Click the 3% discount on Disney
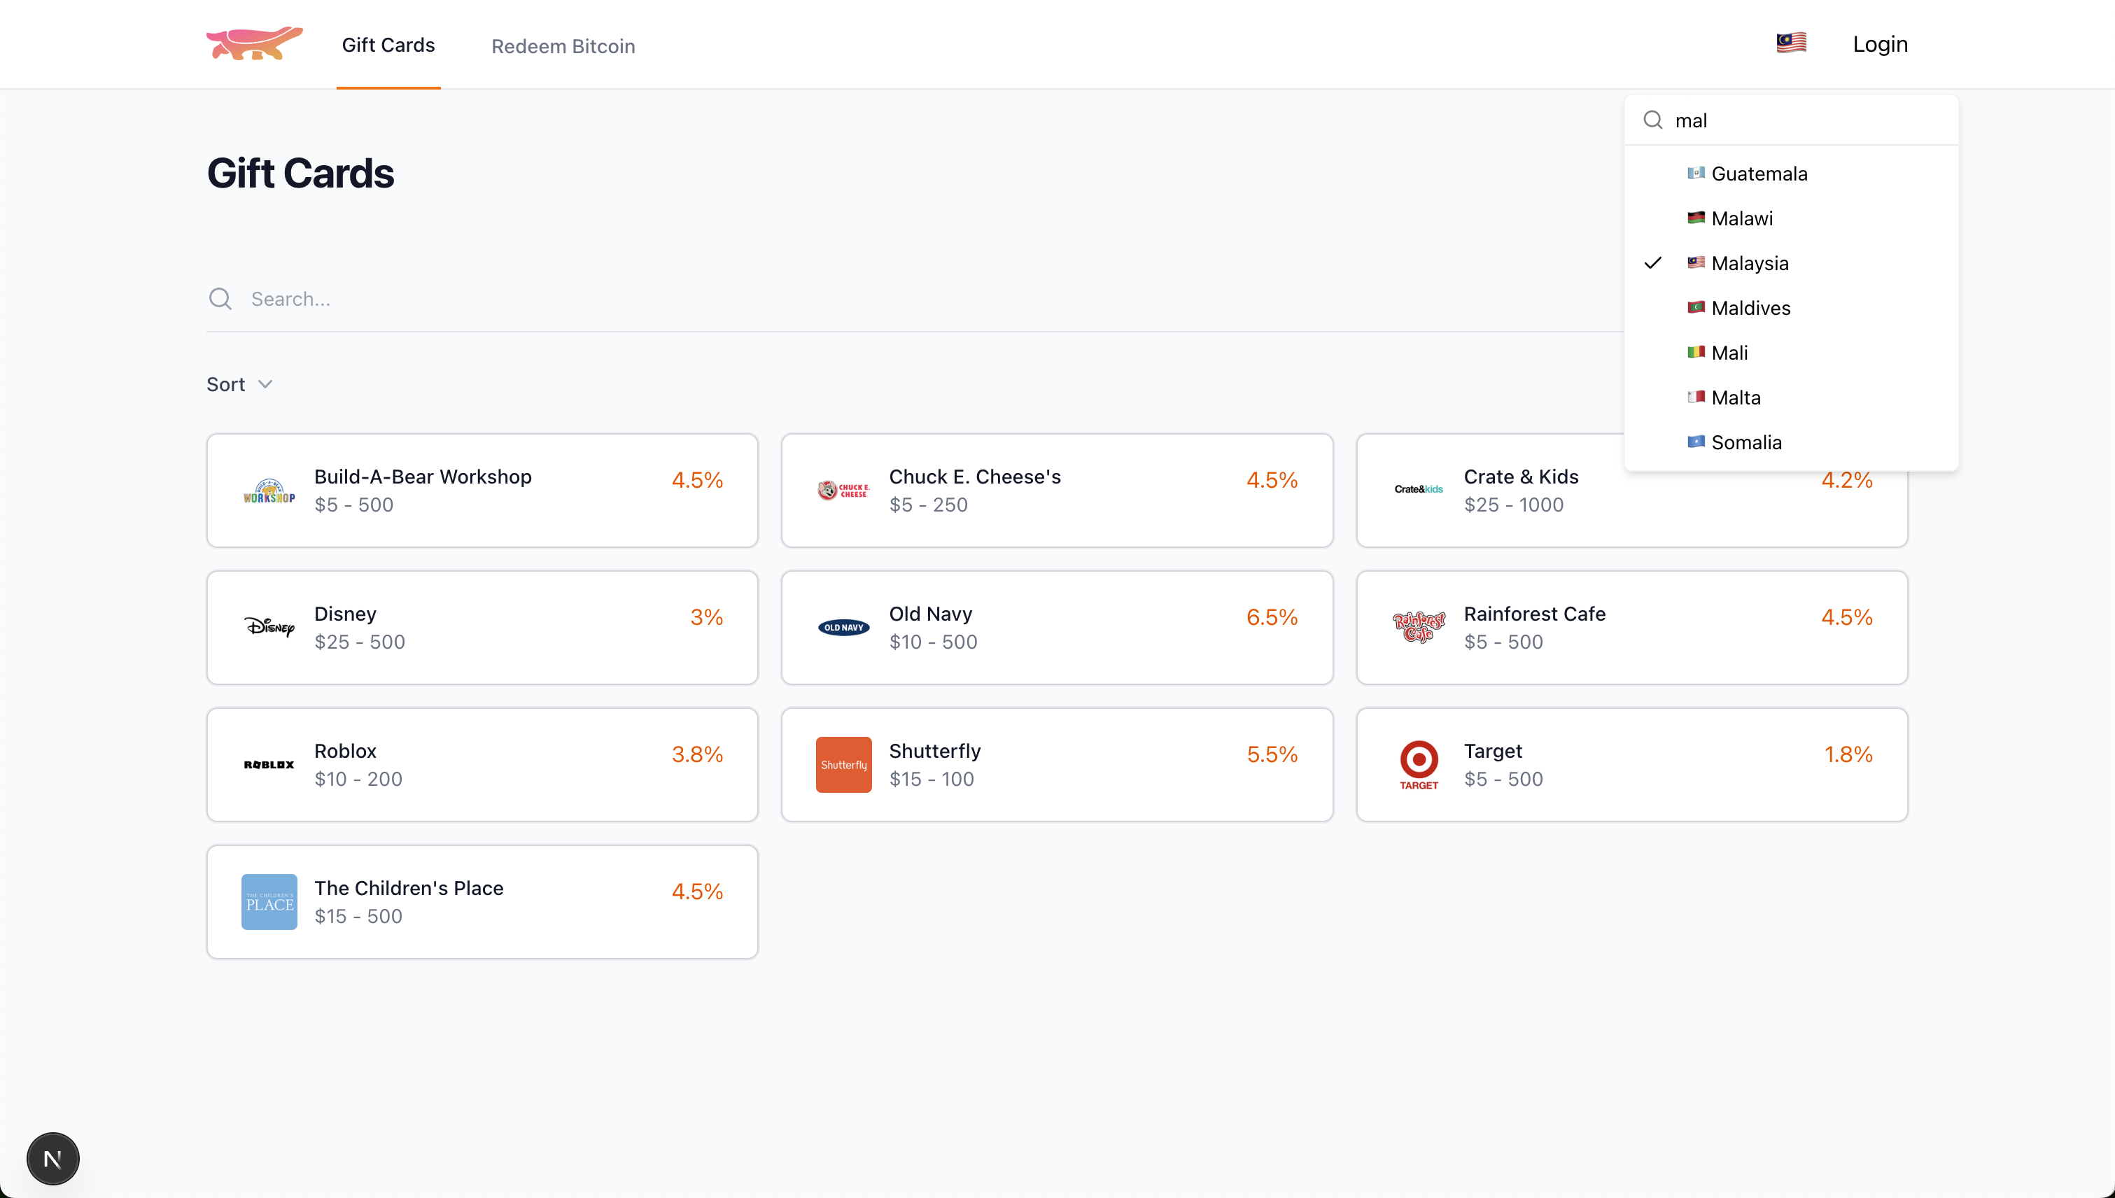Viewport: 2115px width, 1198px height. pos(706,617)
